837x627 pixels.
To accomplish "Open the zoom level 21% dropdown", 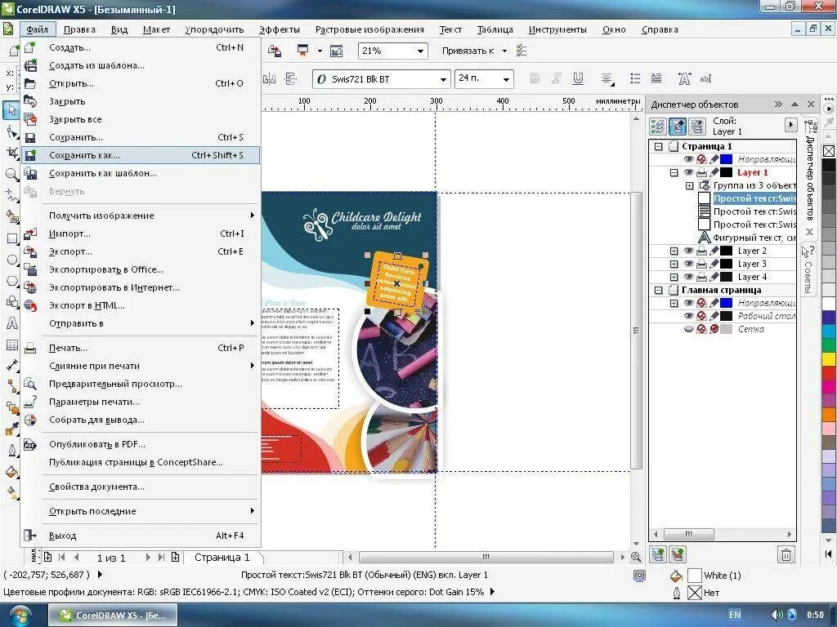I will click(x=420, y=51).
